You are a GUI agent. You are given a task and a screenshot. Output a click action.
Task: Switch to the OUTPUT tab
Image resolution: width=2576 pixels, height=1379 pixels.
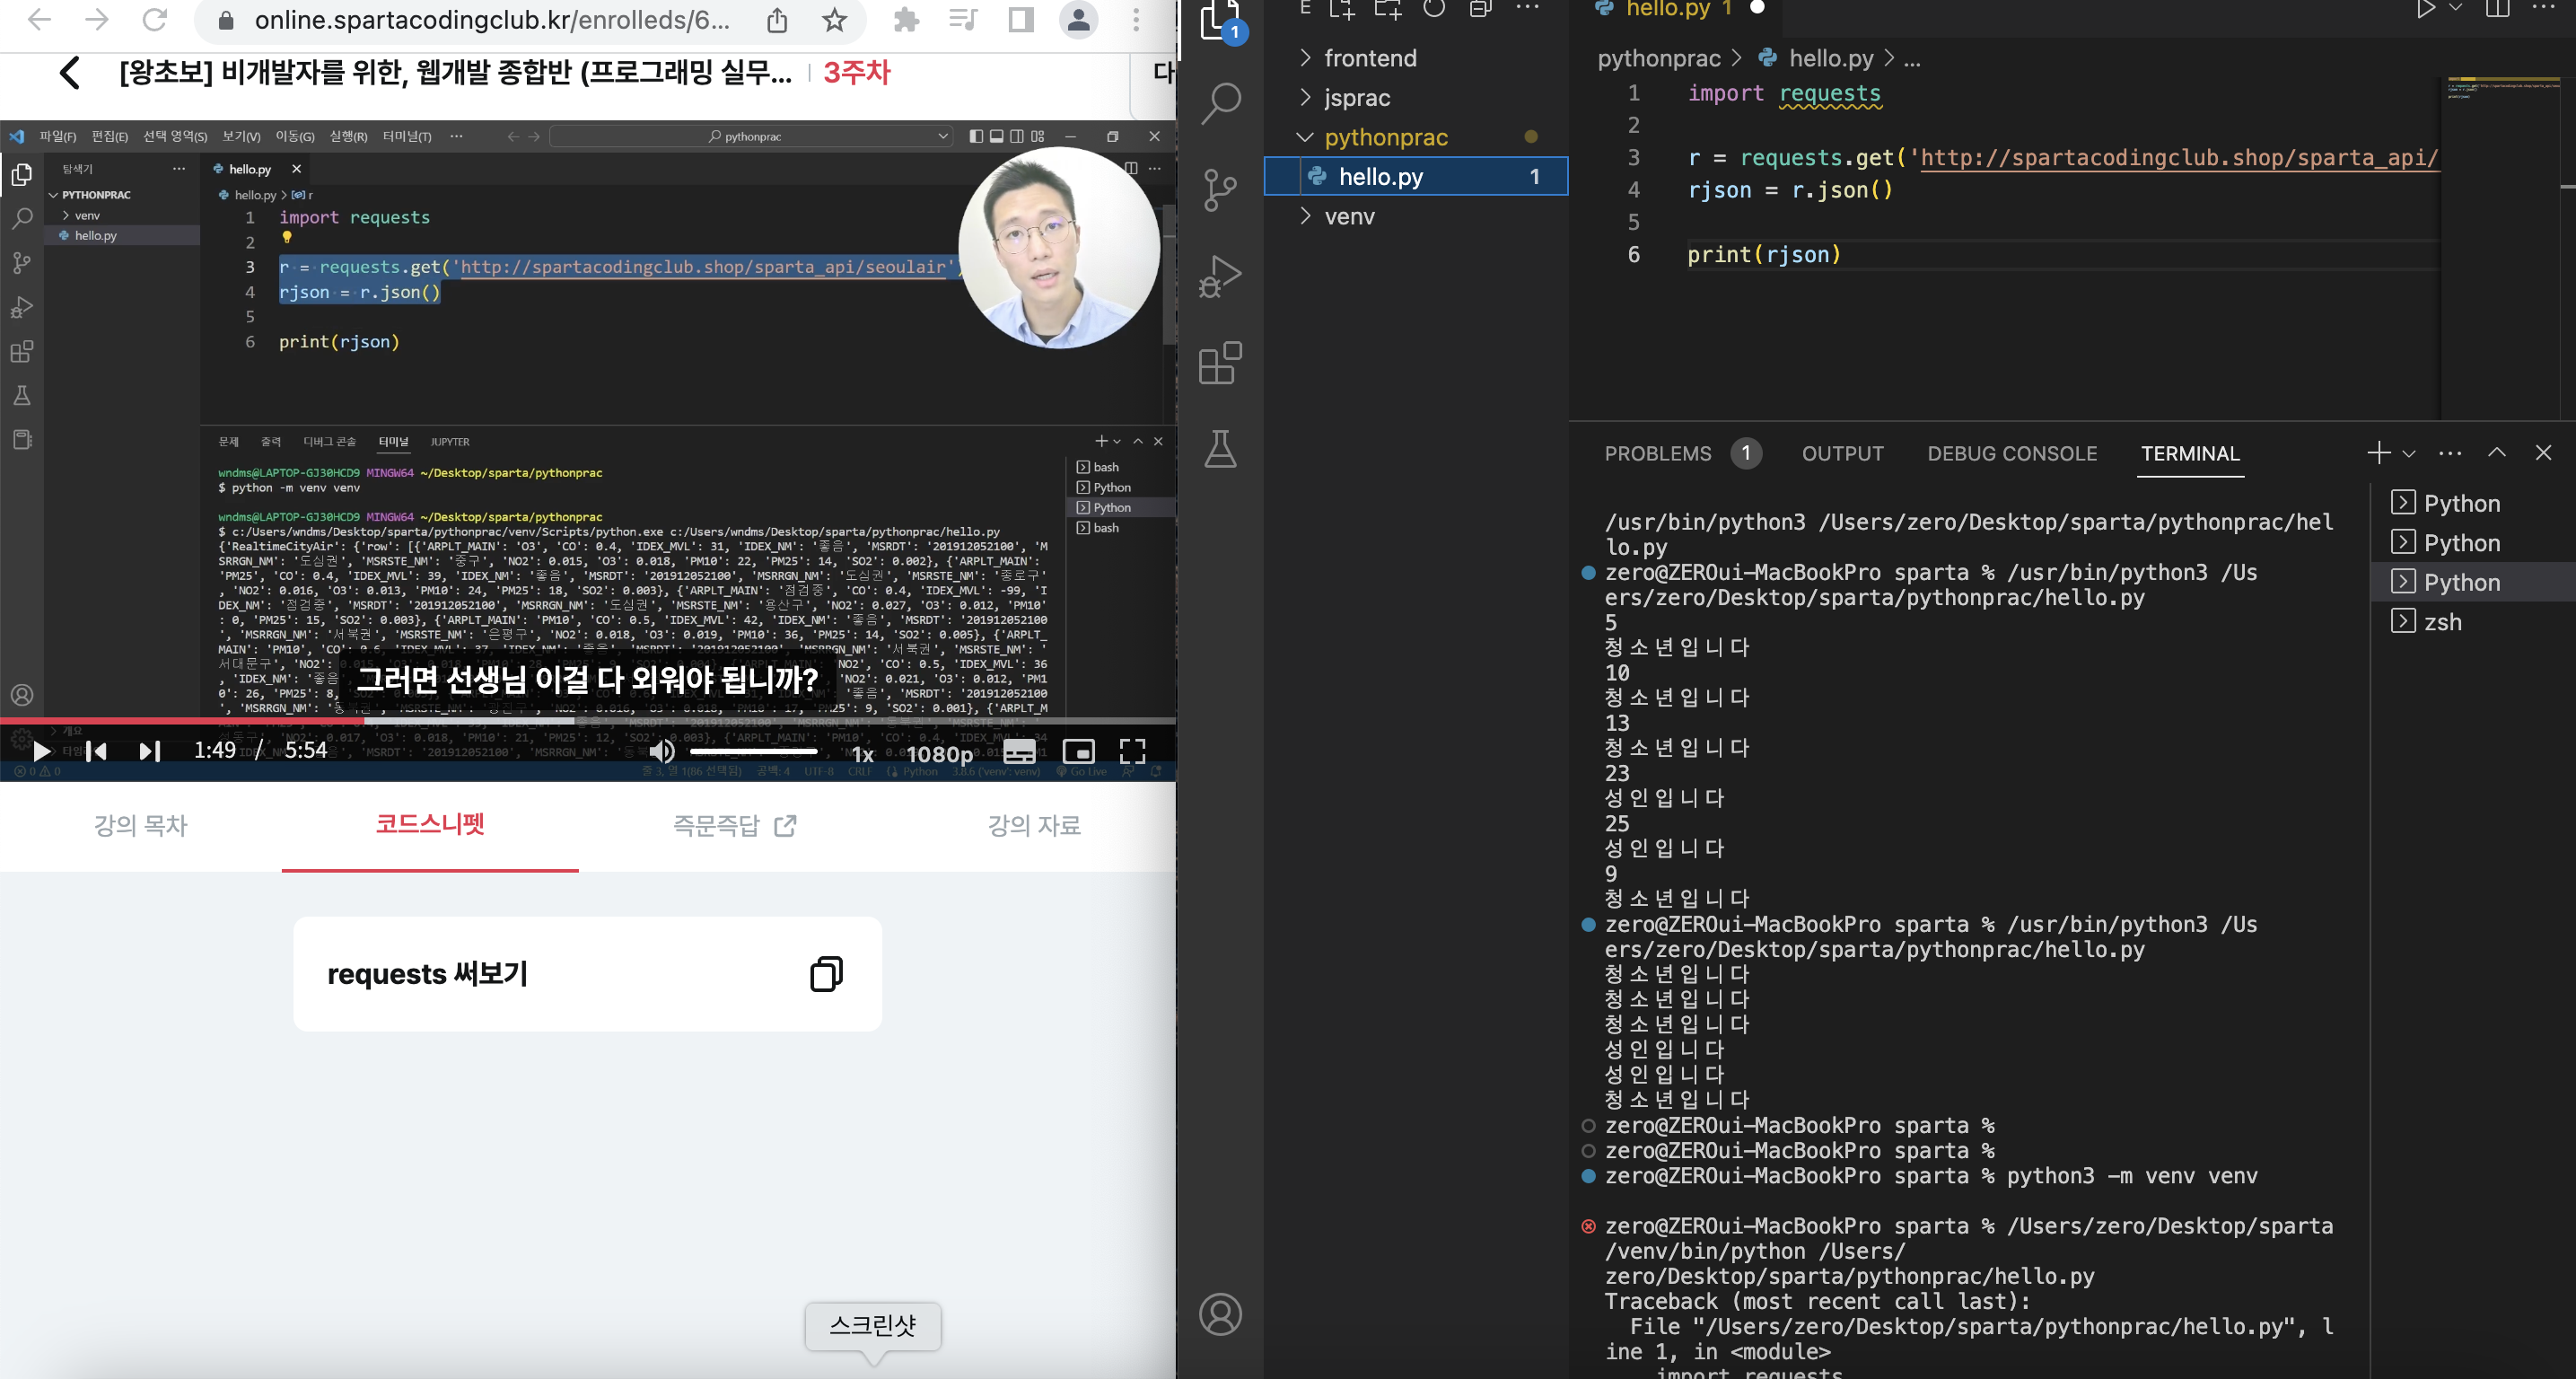(x=1842, y=454)
